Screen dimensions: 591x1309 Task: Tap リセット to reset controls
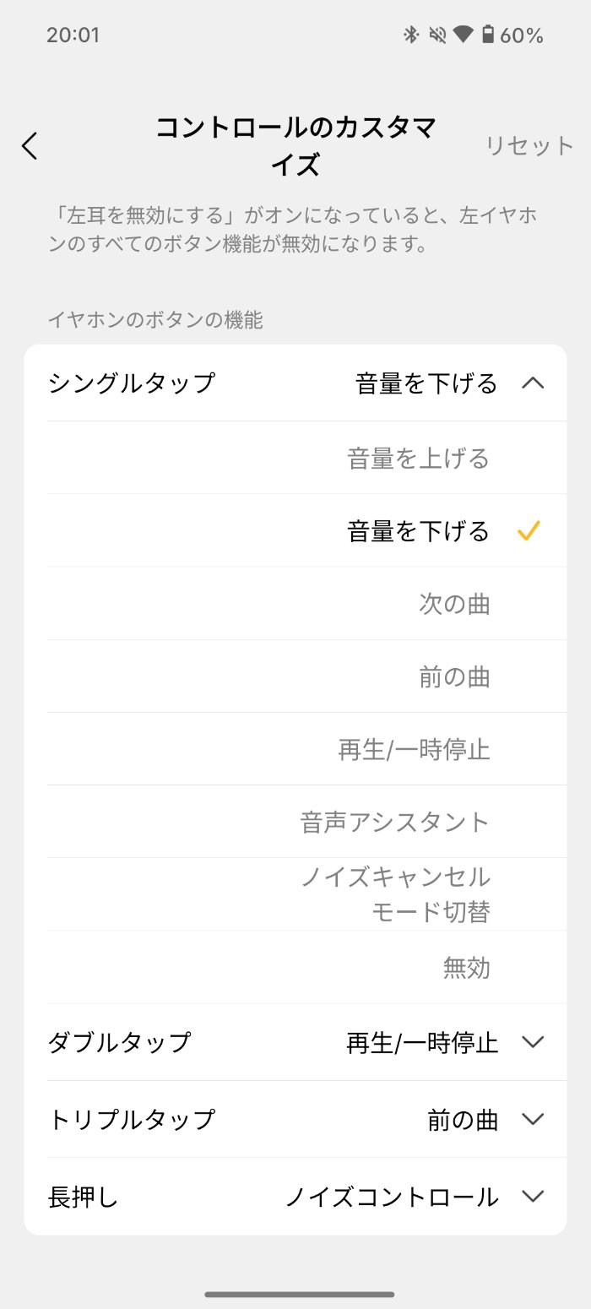[529, 145]
